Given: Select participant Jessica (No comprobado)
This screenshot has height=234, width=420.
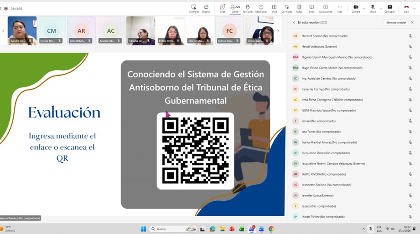Looking at the screenshot, I should coord(353,206).
